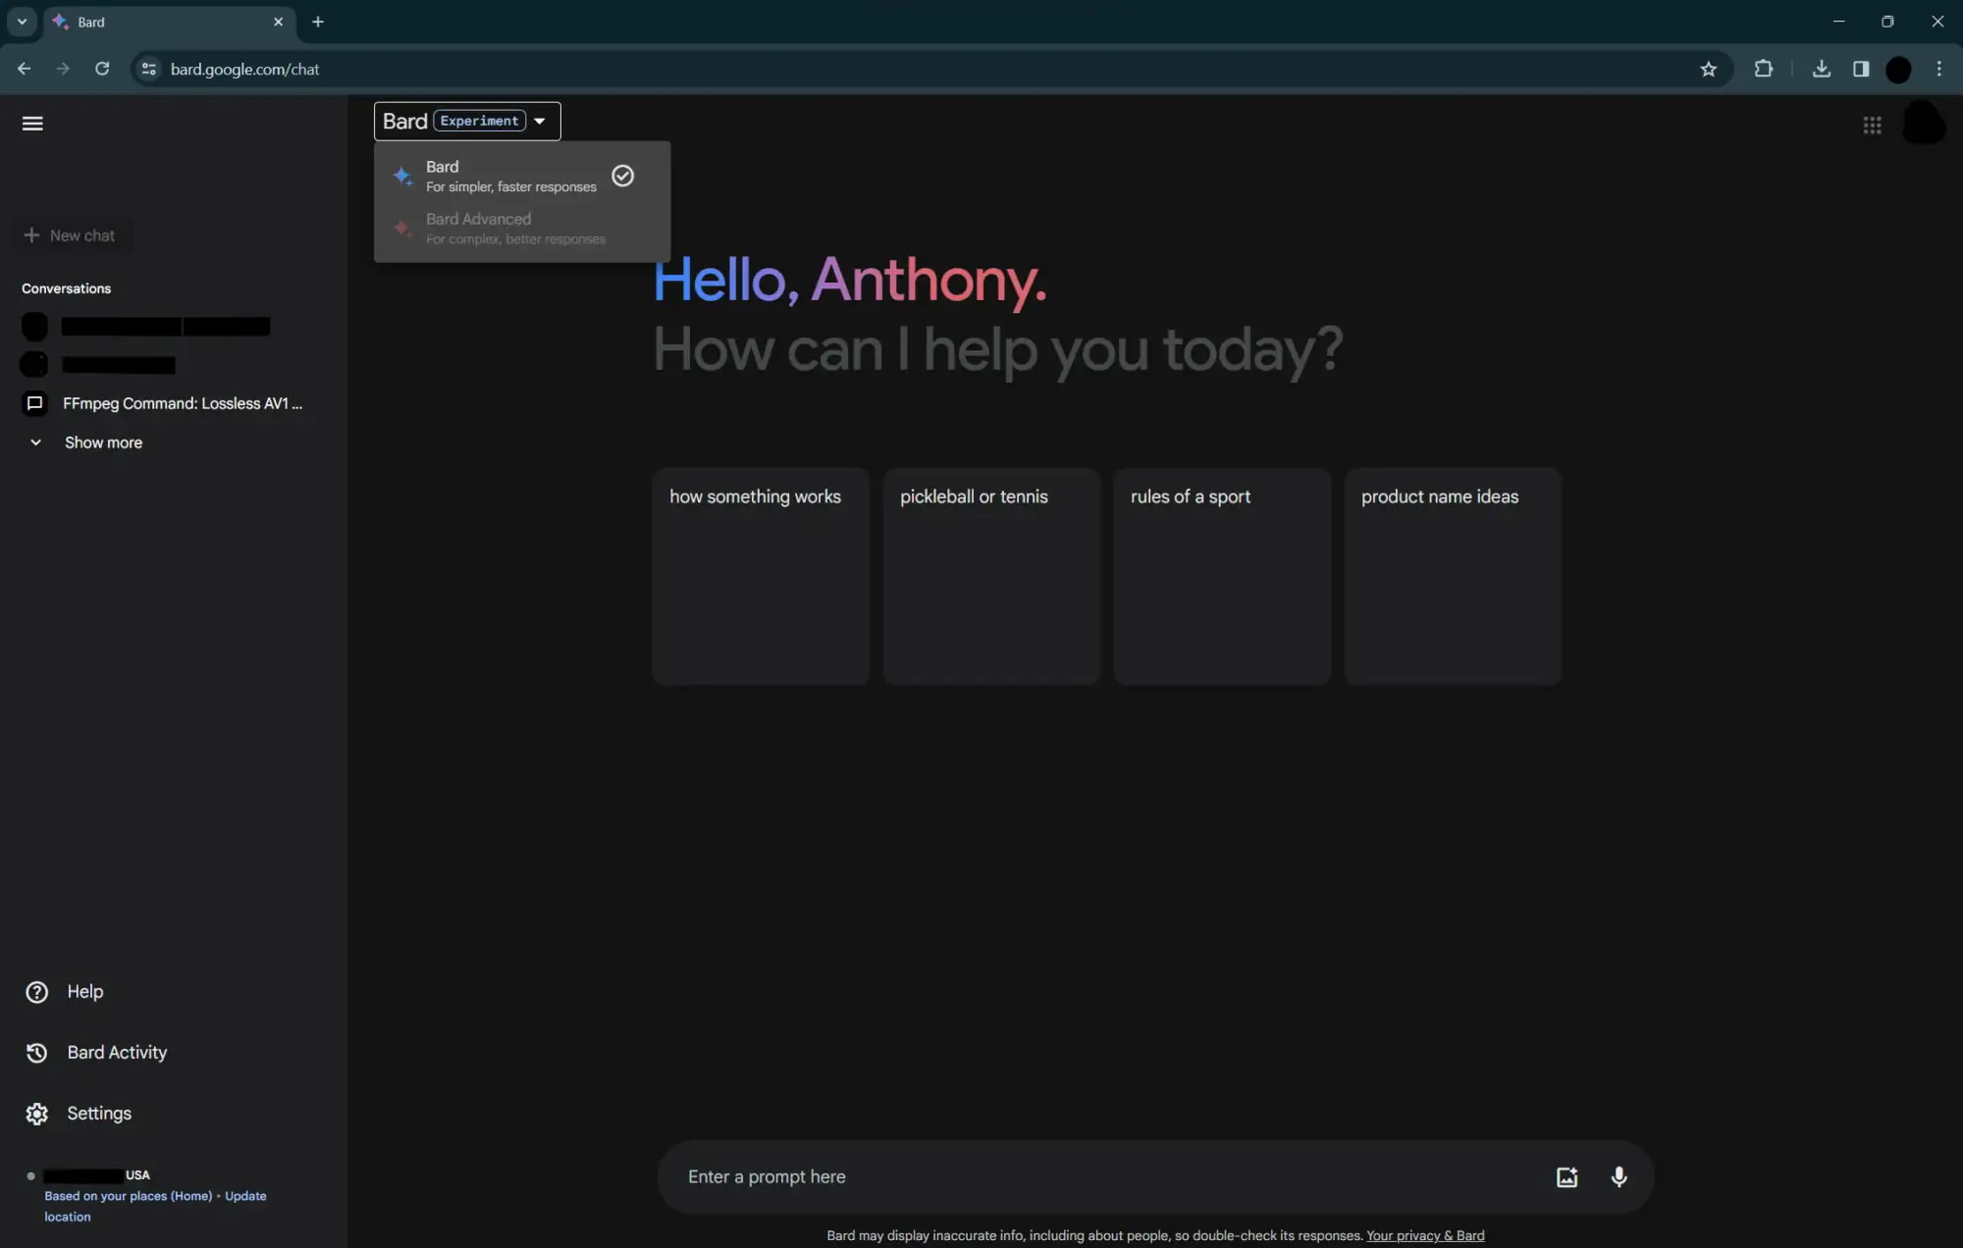Image resolution: width=1963 pixels, height=1248 pixels.
Task: Open Settings gear in sidebar
Action: pyautogui.click(x=36, y=1114)
